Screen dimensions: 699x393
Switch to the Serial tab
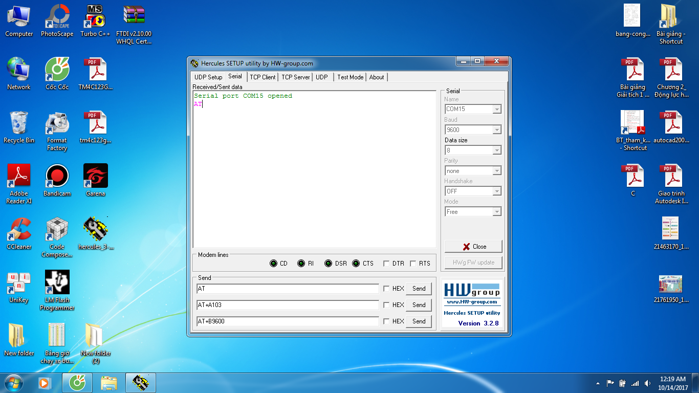235,76
